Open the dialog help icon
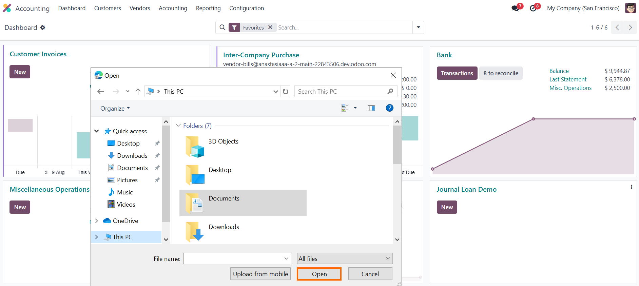 tap(390, 108)
